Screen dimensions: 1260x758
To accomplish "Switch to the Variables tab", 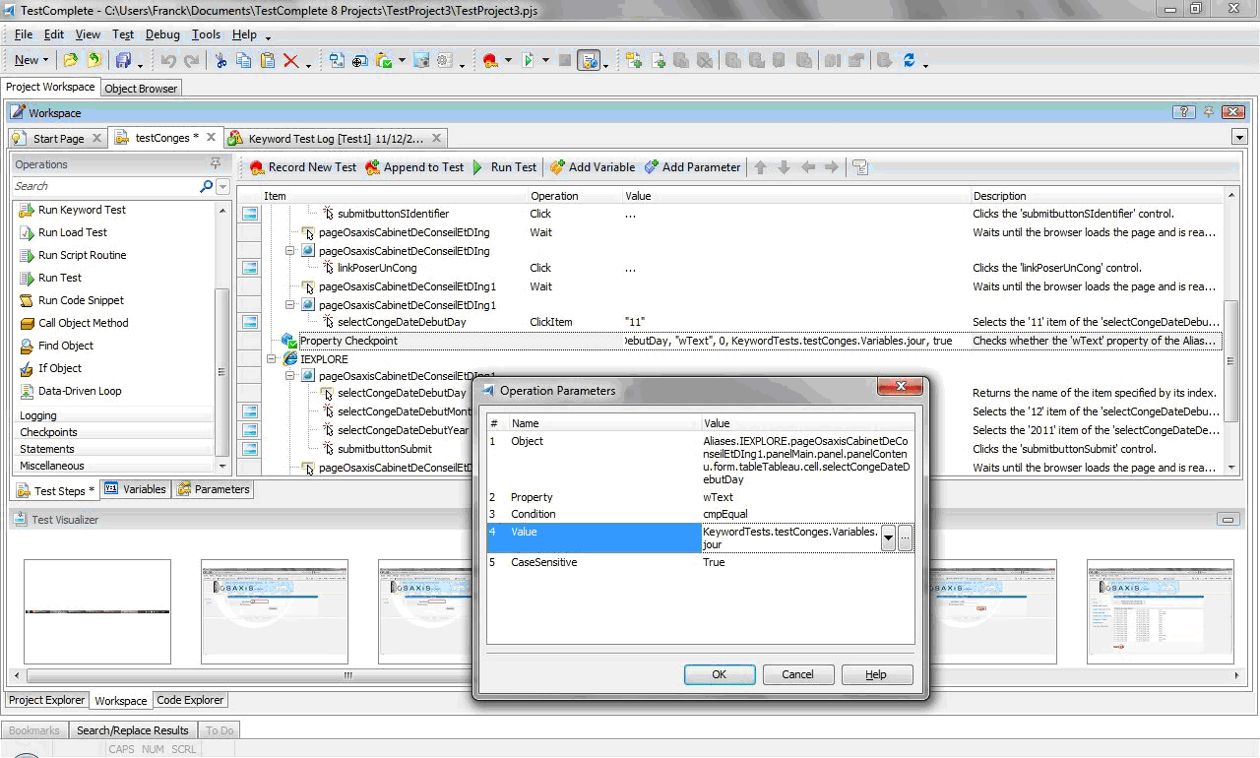I will pyautogui.click(x=135, y=489).
